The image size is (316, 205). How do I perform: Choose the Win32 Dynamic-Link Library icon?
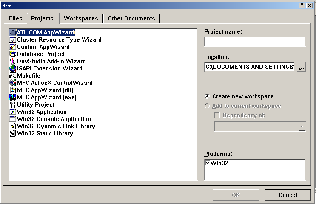(13, 126)
